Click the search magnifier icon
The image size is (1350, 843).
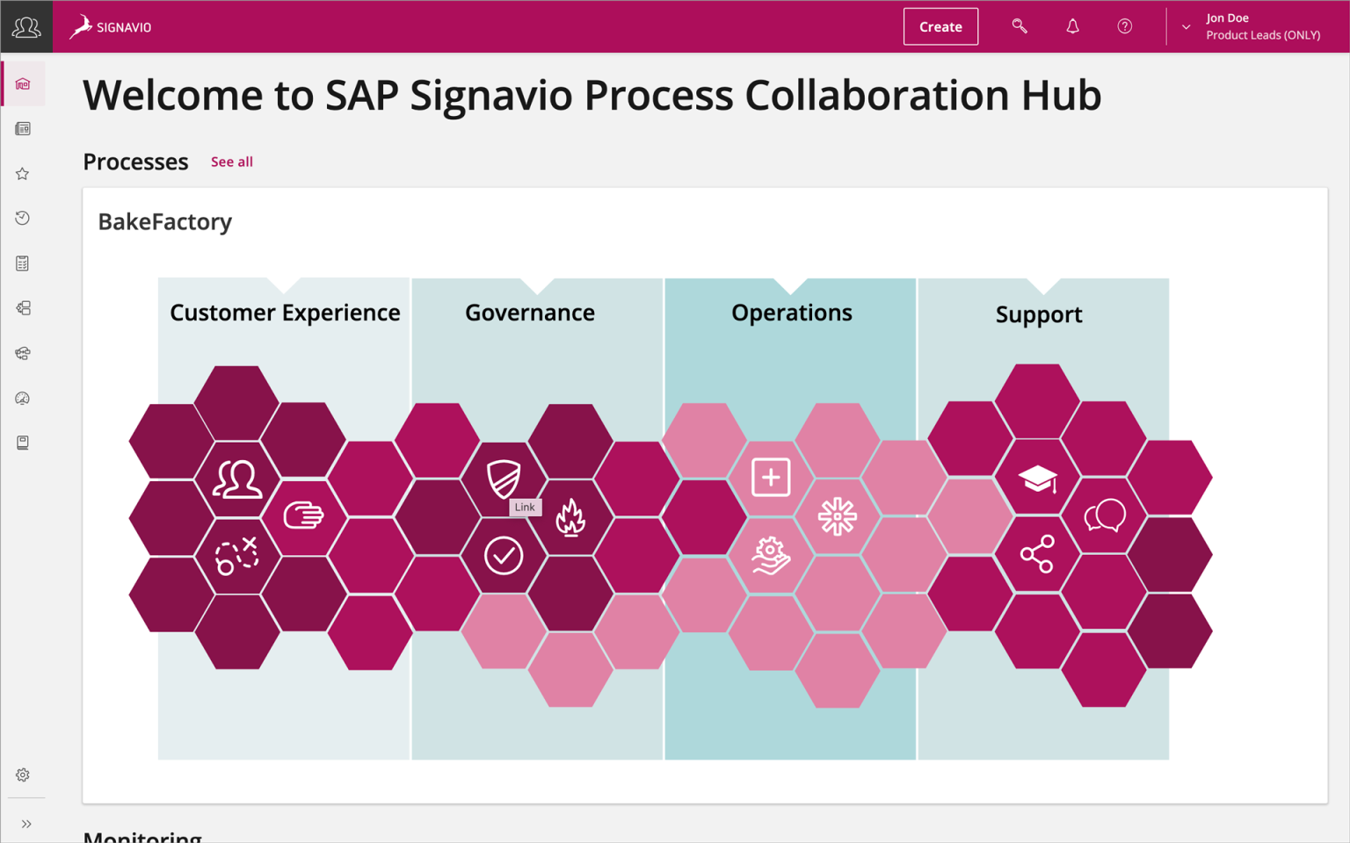(x=1020, y=26)
